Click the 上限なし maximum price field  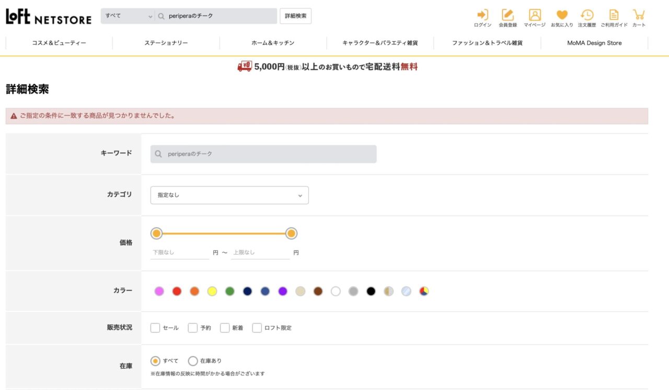(260, 253)
